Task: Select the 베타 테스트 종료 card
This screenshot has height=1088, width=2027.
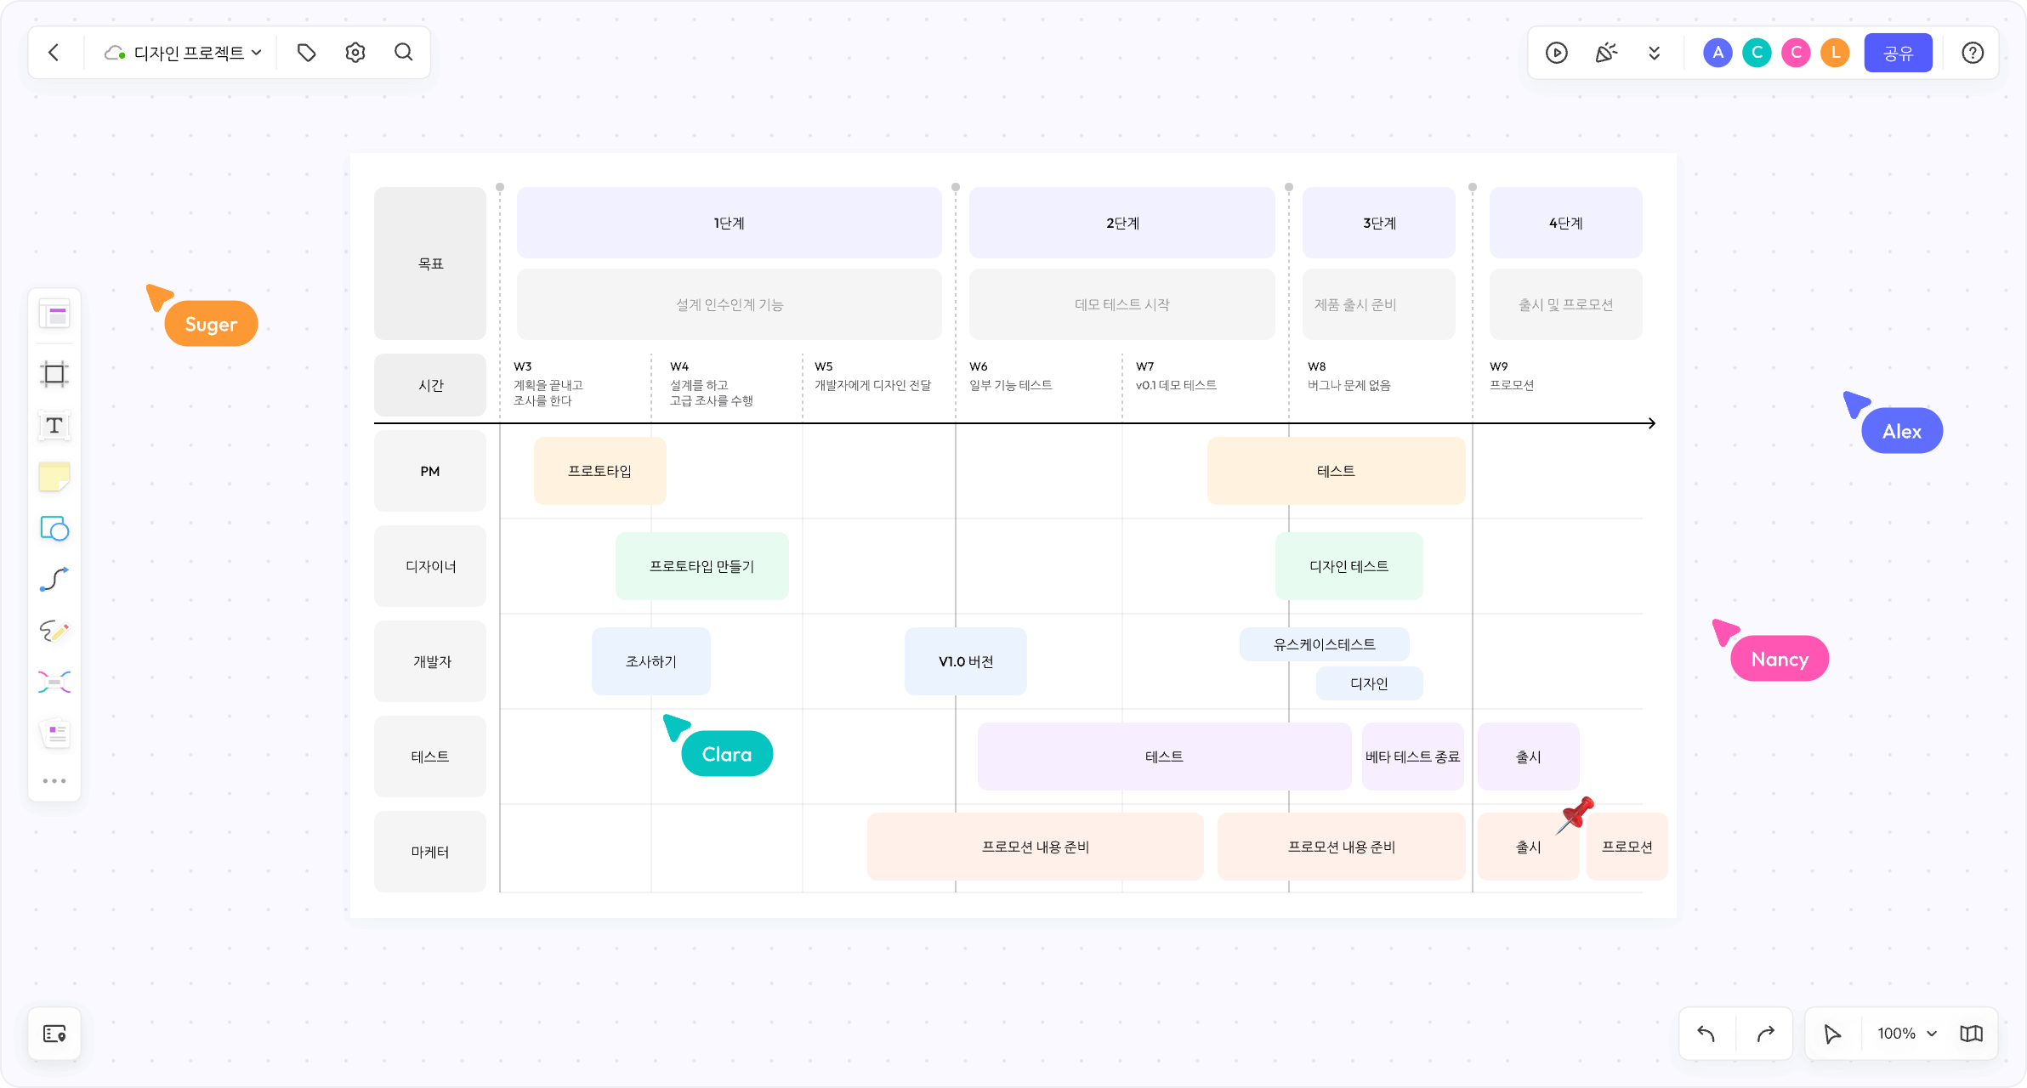Action: tap(1413, 756)
